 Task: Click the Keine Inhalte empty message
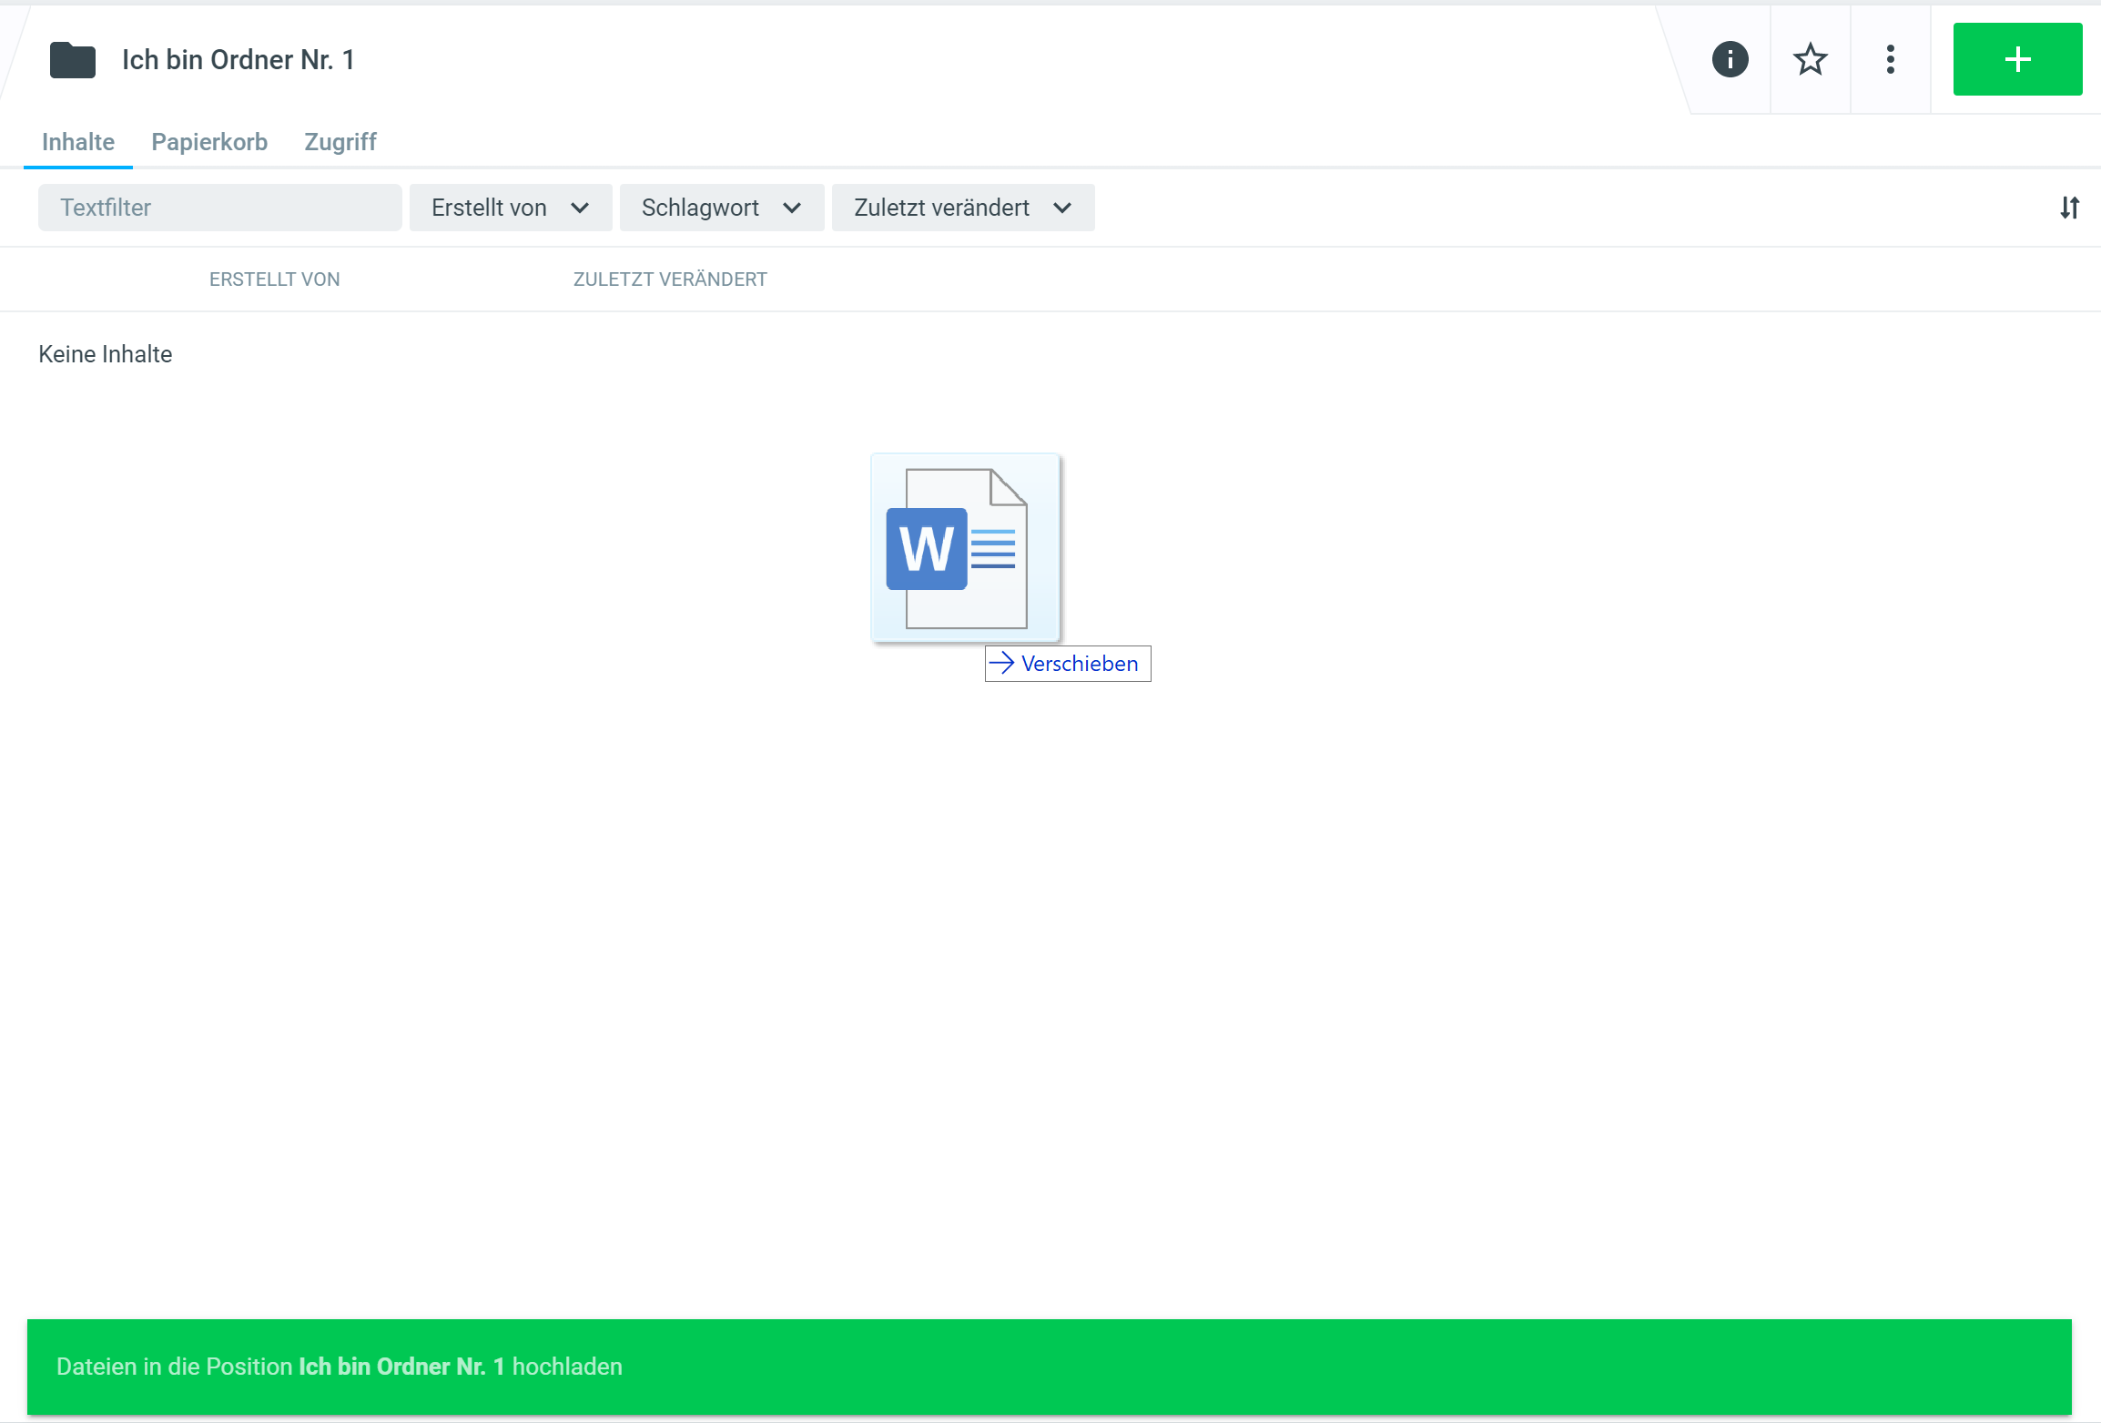point(106,354)
